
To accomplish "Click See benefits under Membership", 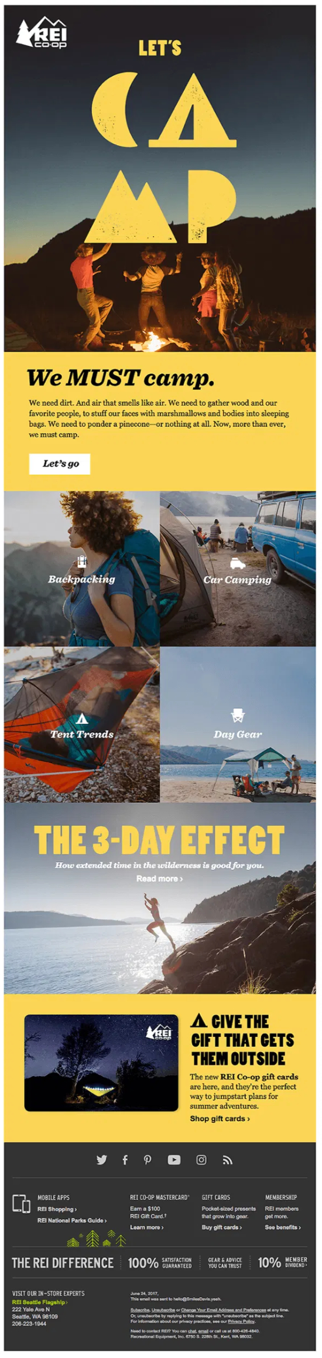I will coord(283,1227).
